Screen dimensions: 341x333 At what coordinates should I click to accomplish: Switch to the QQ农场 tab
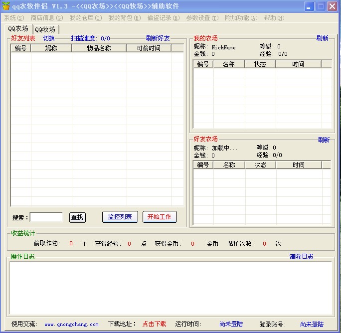[18, 29]
